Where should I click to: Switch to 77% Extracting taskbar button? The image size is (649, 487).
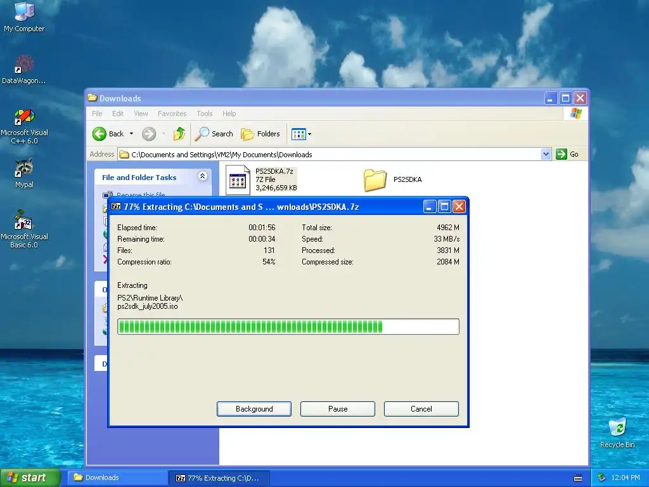point(220,478)
